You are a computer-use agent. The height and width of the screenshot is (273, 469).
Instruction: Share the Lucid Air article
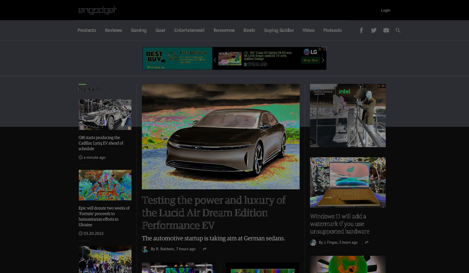click(205, 249)
